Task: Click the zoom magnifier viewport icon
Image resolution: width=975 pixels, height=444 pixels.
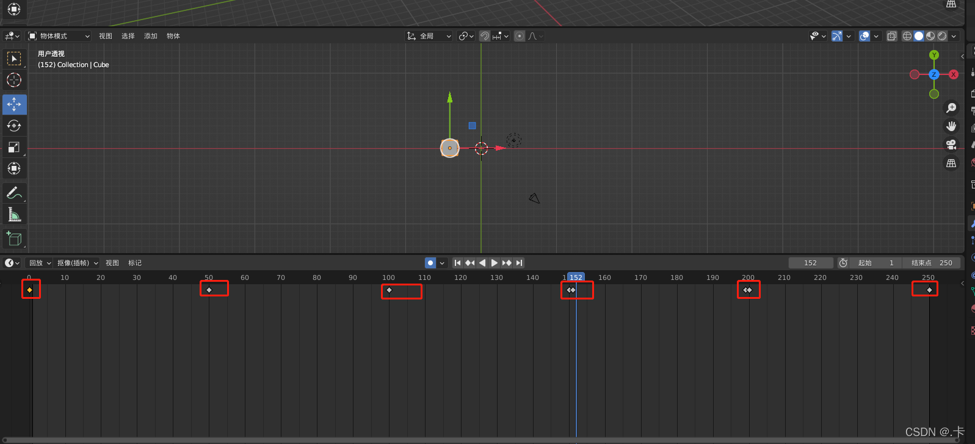Action: (951, 108)
